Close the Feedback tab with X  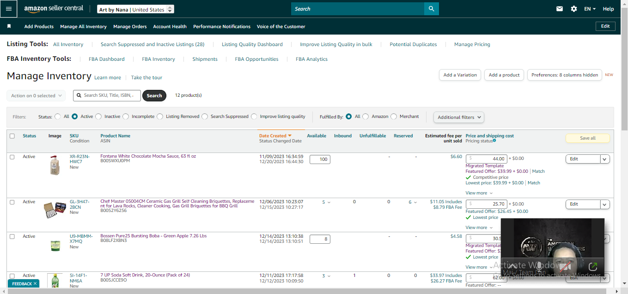coord(35,284)
